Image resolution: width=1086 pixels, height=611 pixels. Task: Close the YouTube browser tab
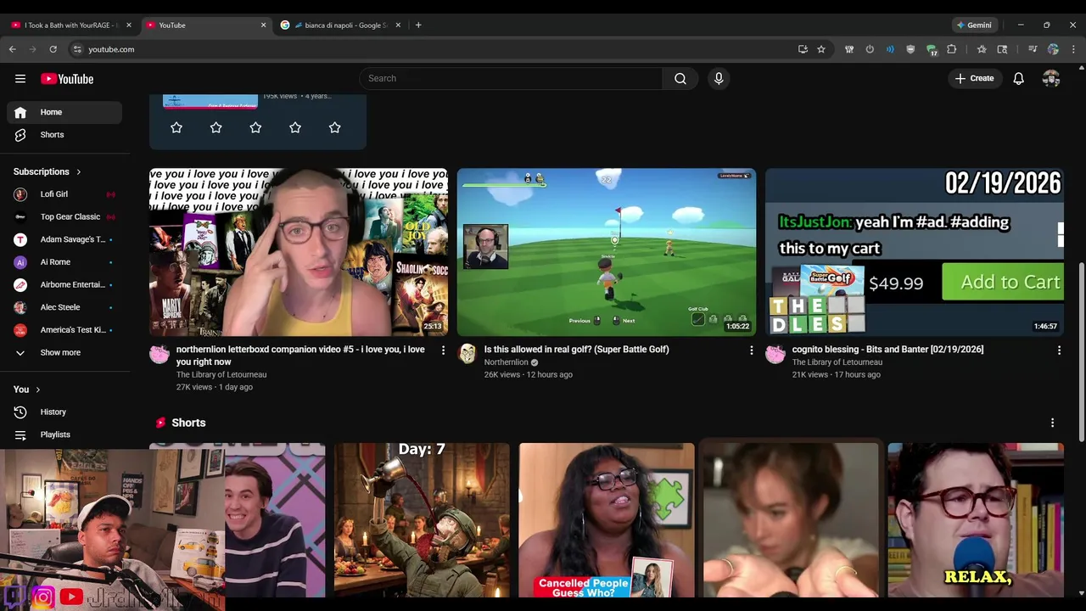pos(263,25)
